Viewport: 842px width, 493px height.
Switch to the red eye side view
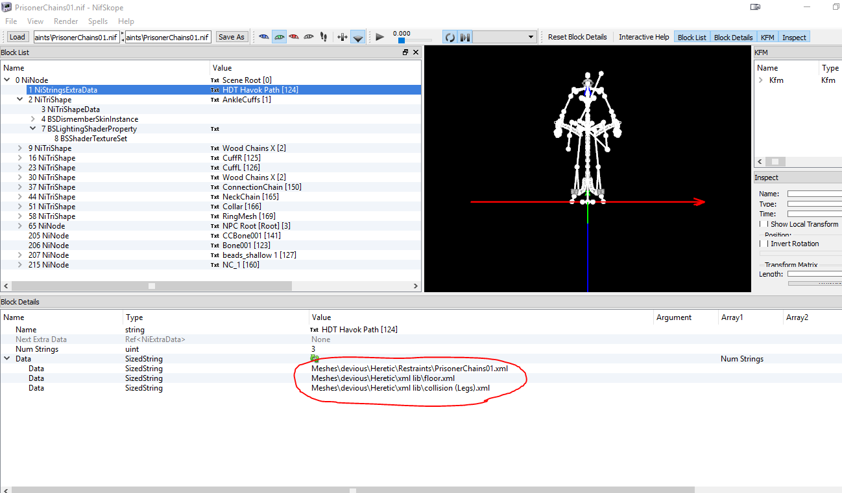pyautogui.click(x=294, y=37)
